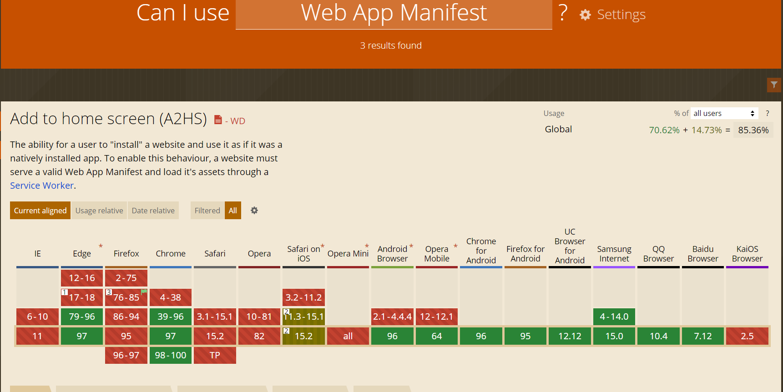The image size is (783, 392).
Task: Click the Safari column header
Action: tap(215, 254)
